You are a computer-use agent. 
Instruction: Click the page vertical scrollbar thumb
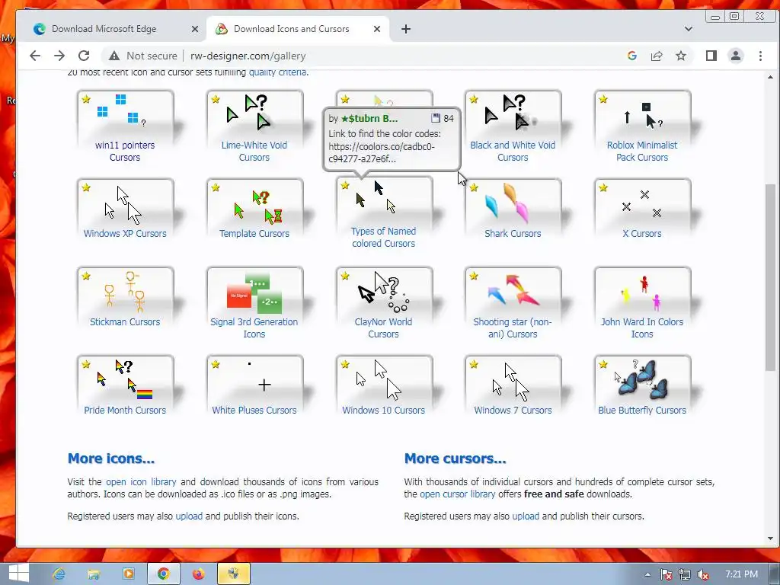tap(770, 277)
